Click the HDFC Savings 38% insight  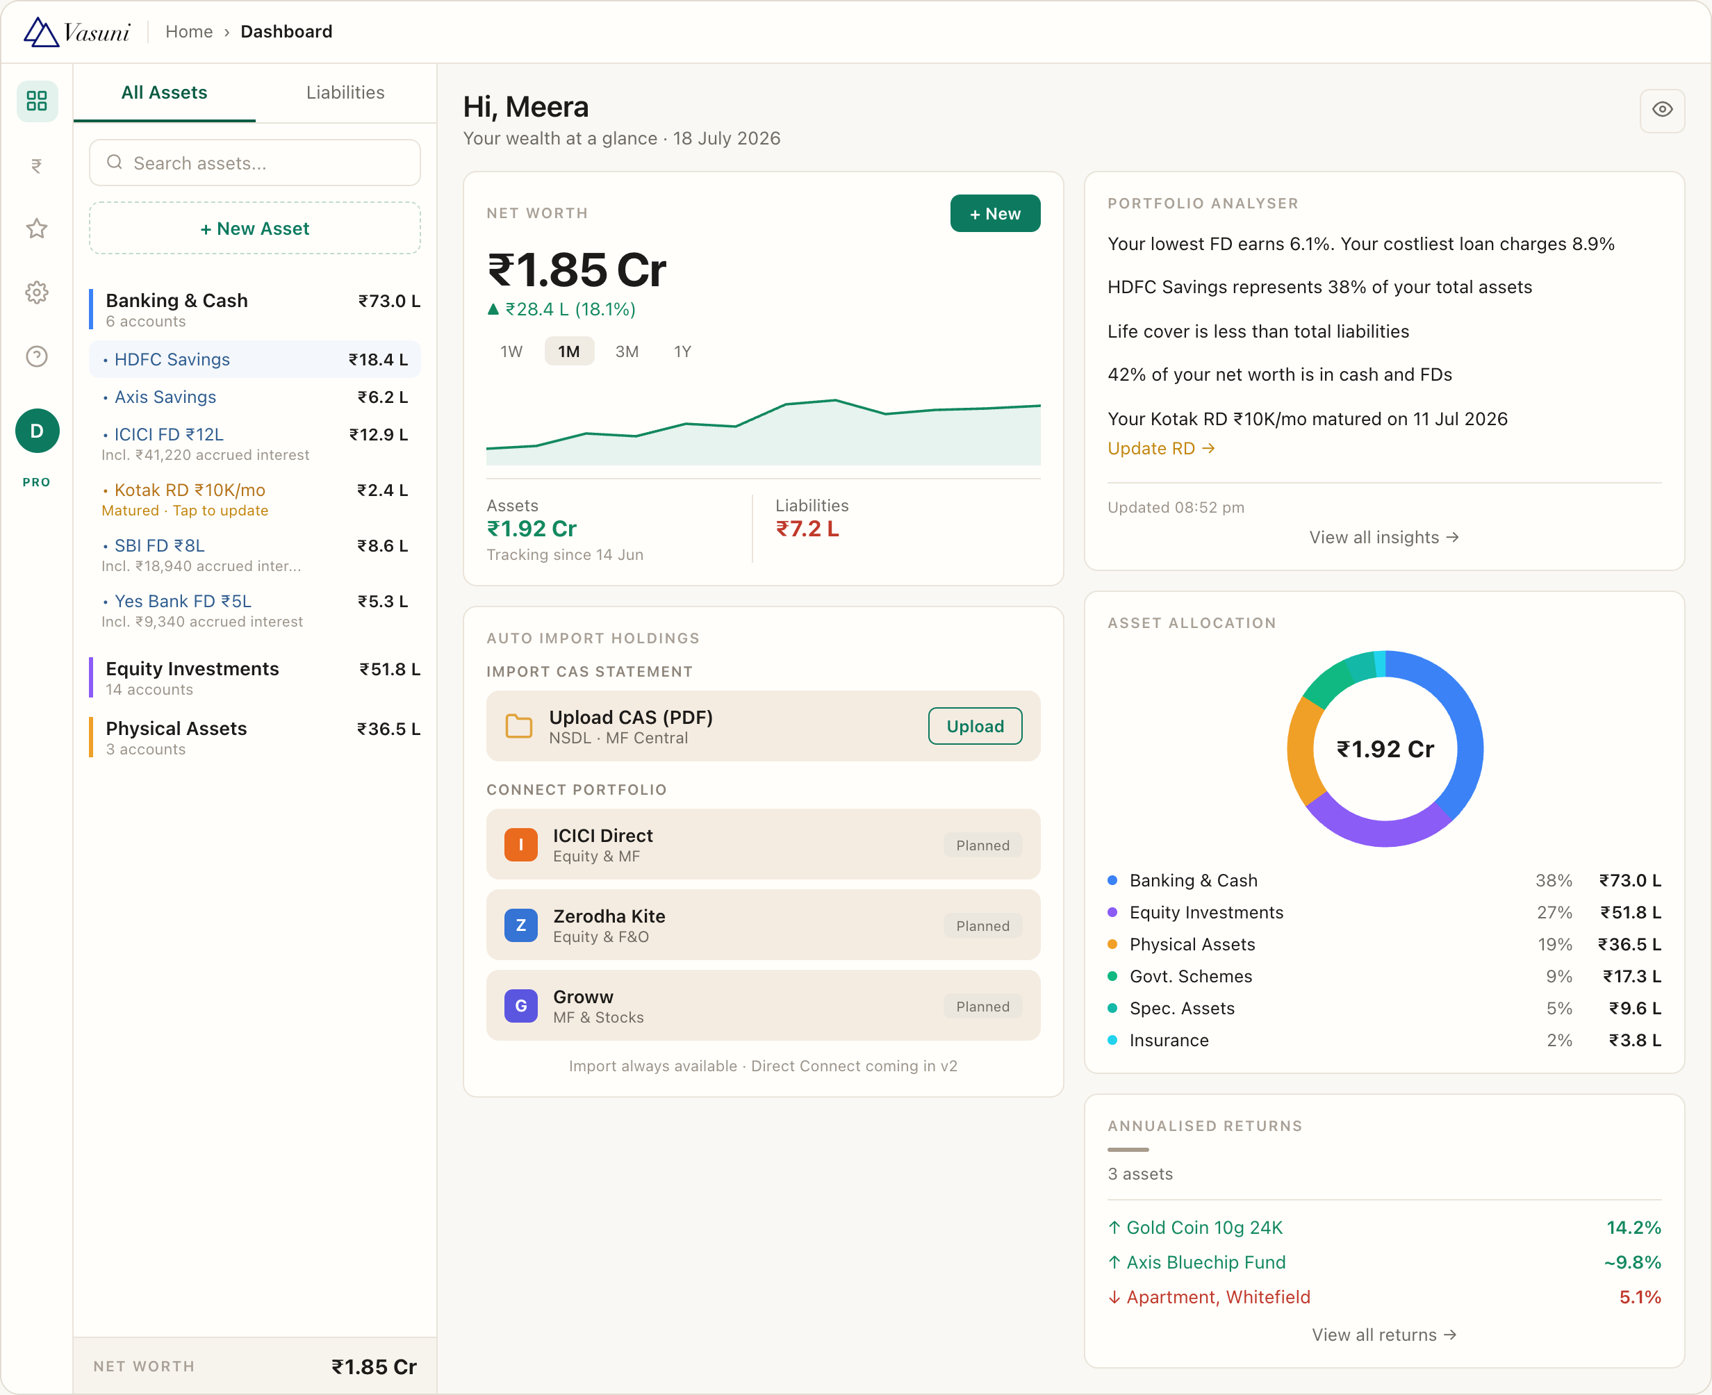(x=1319, y=288)
